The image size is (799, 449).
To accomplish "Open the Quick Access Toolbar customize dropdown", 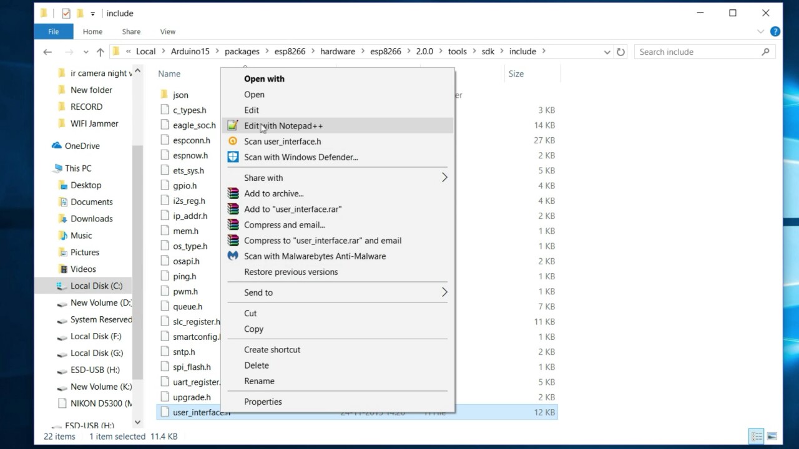I will click(x=93, y=13).
